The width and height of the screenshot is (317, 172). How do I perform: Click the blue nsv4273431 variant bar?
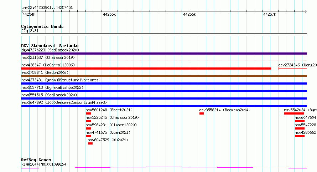(164, 84)
